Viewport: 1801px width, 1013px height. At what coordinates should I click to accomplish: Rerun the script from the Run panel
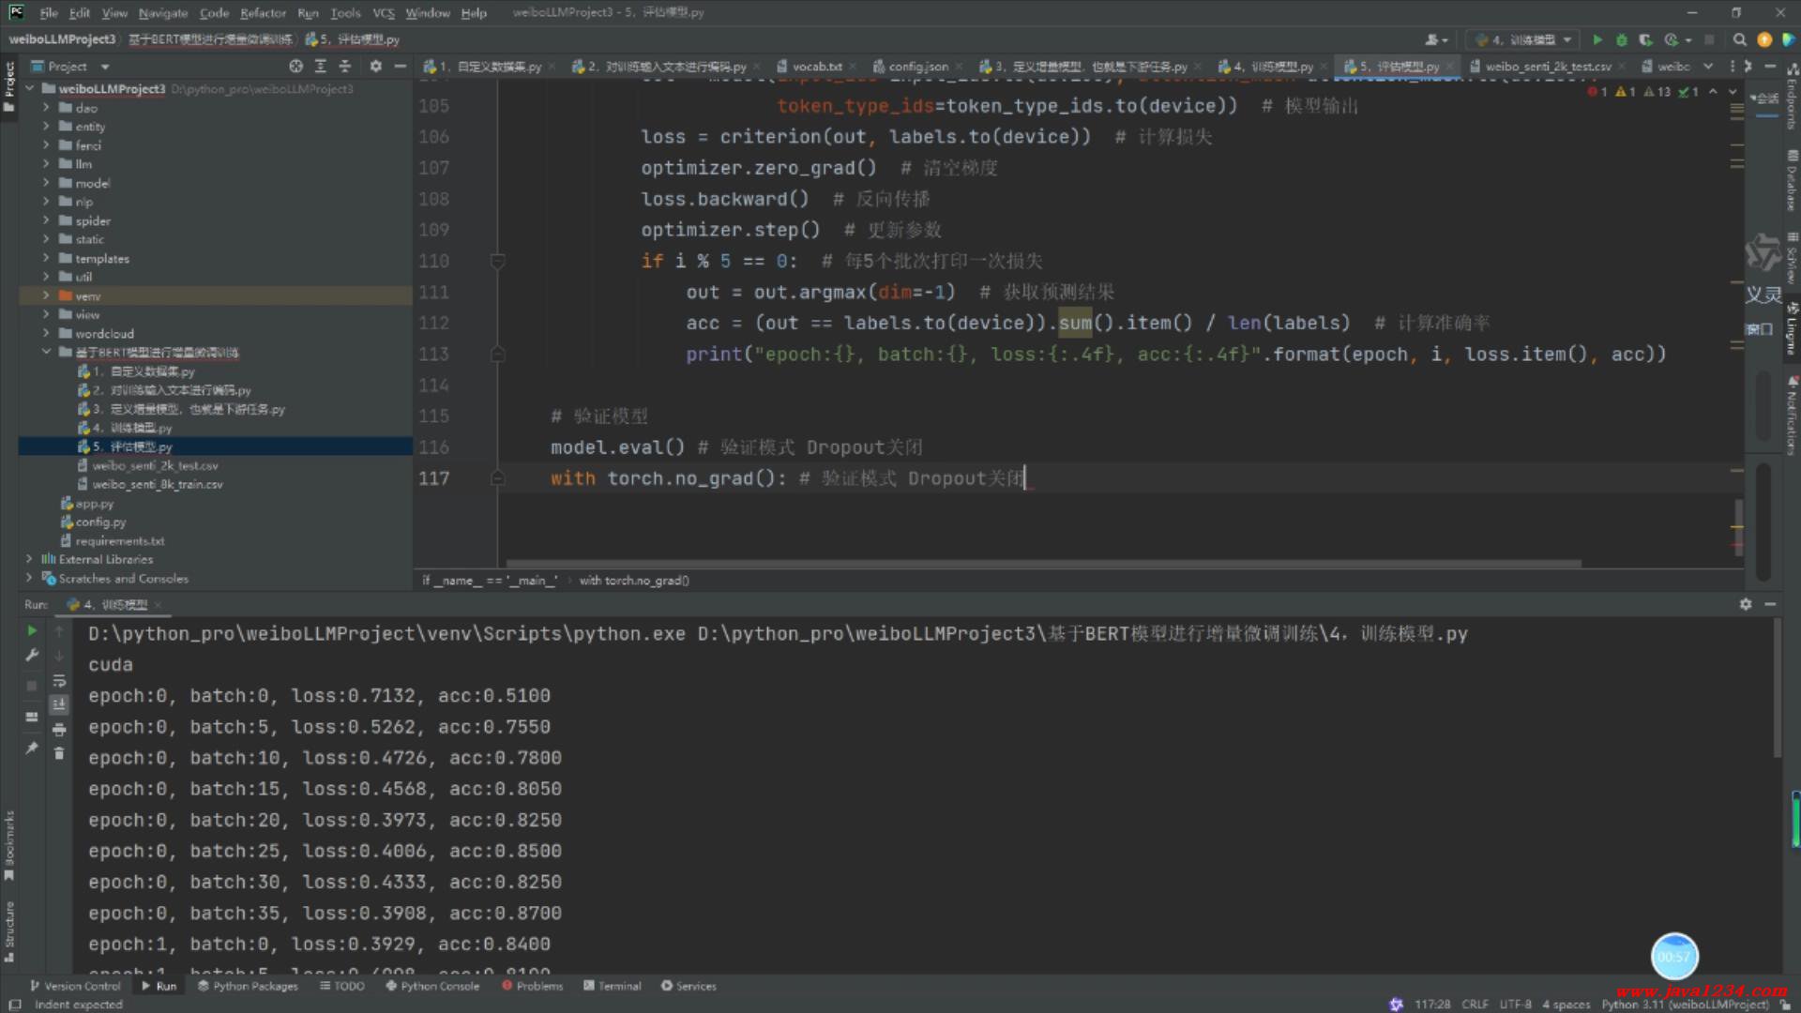pos(32,630)
